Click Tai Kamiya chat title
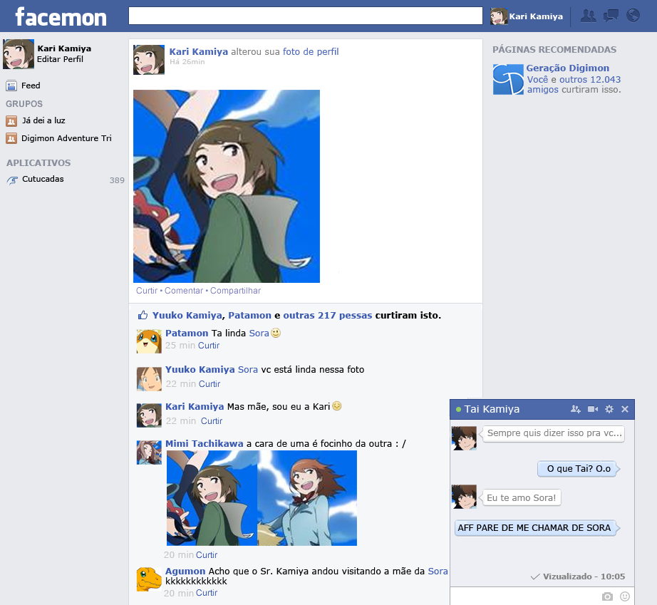 click(x=492, y=409)
